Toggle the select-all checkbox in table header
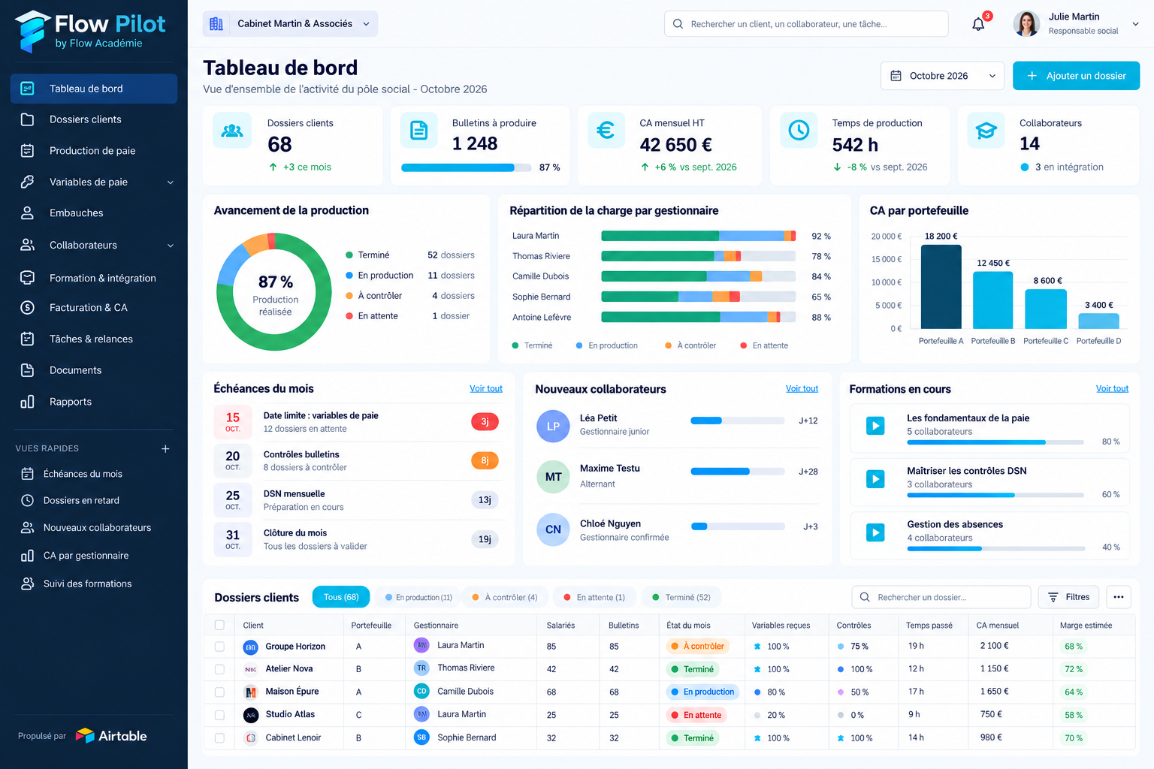Viewport: 1154px width, 769px height. (x=219, y=625)
